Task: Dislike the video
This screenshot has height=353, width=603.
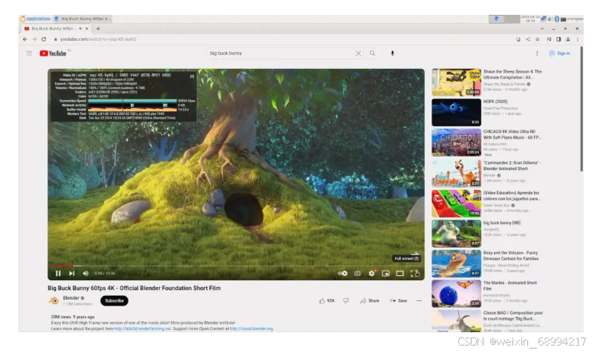Action: (346, 301)
